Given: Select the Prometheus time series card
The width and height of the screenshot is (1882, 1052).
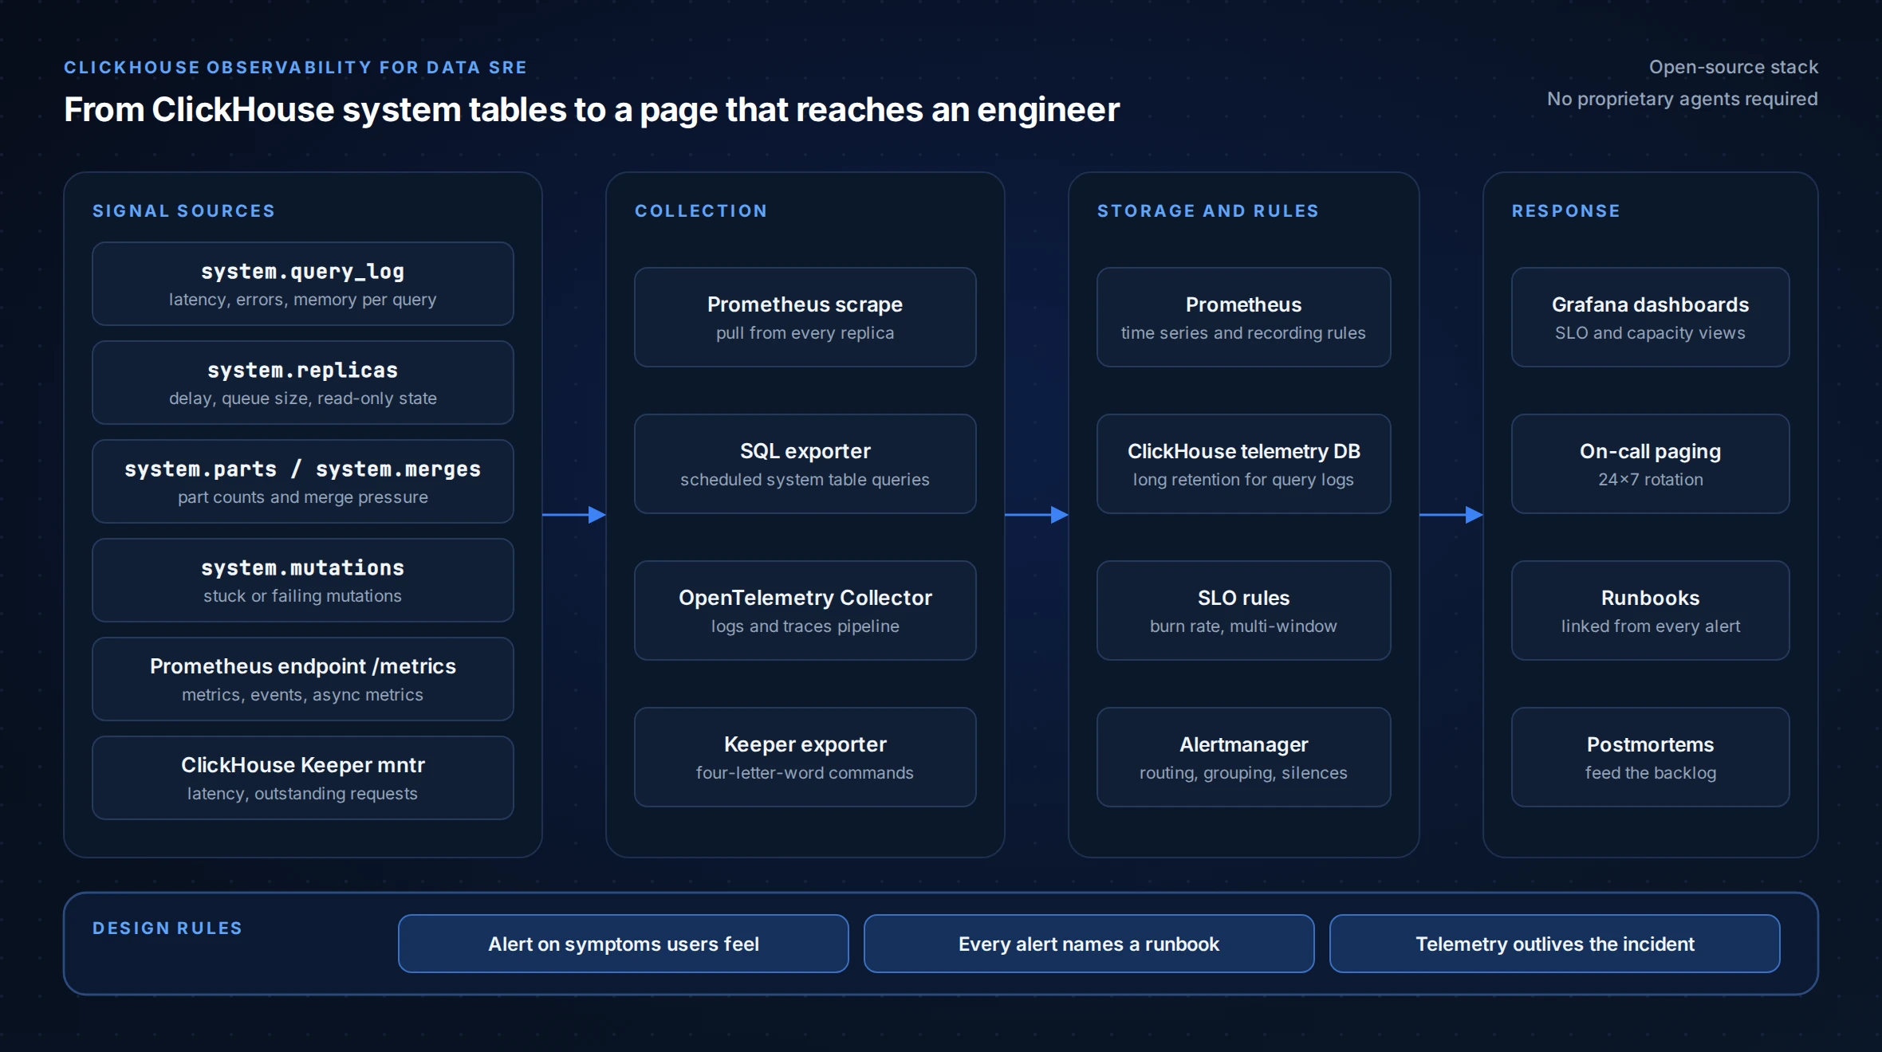Looking at the screenshot, I should [1244, 317].
